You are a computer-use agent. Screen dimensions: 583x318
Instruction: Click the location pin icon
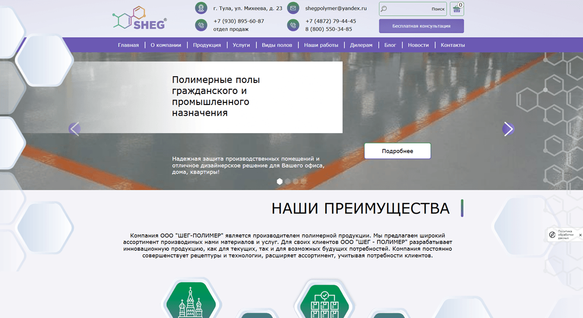click(x=201, y=8)
